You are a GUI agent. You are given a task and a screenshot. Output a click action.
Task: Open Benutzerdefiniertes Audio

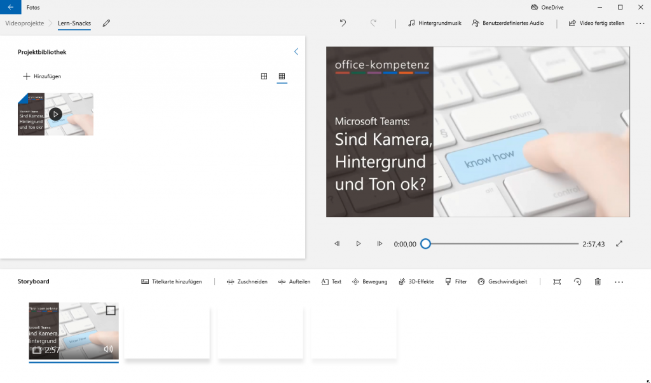point(508,24)
